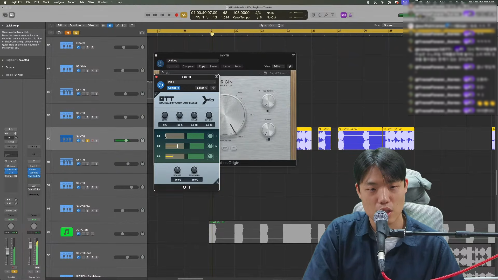498x280 pixels.
Task: Show automation curve button
Action: point(117,25)
